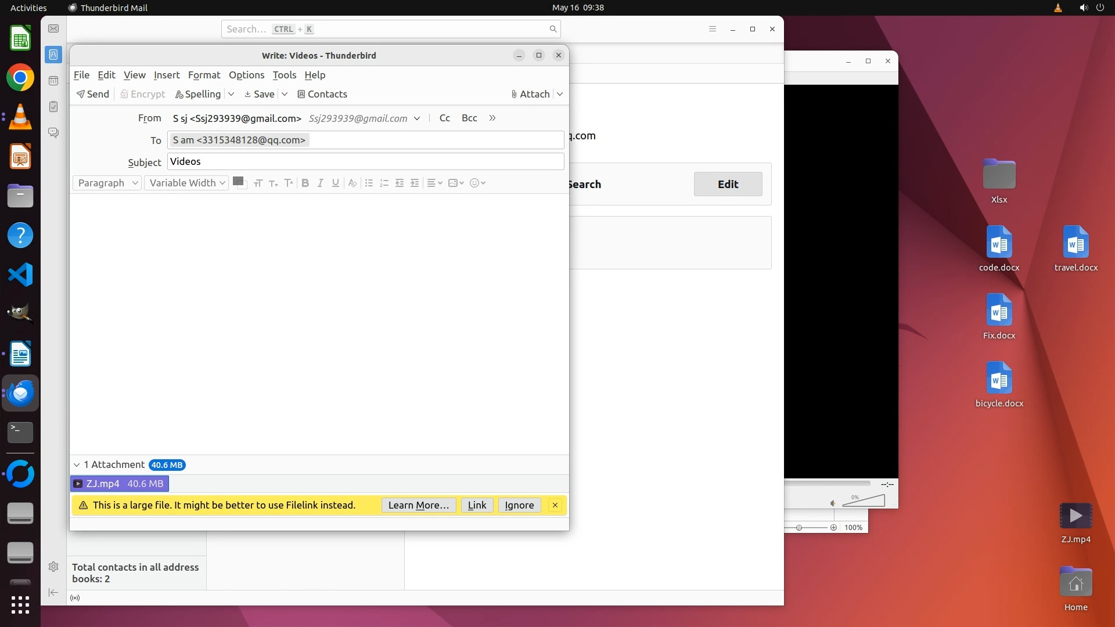Toggle bold text formatting
Screen dimensions: 1115x627
click(x=305, y=183)
